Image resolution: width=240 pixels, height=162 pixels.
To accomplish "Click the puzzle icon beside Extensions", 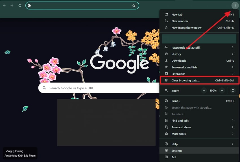I will (166, 74).
